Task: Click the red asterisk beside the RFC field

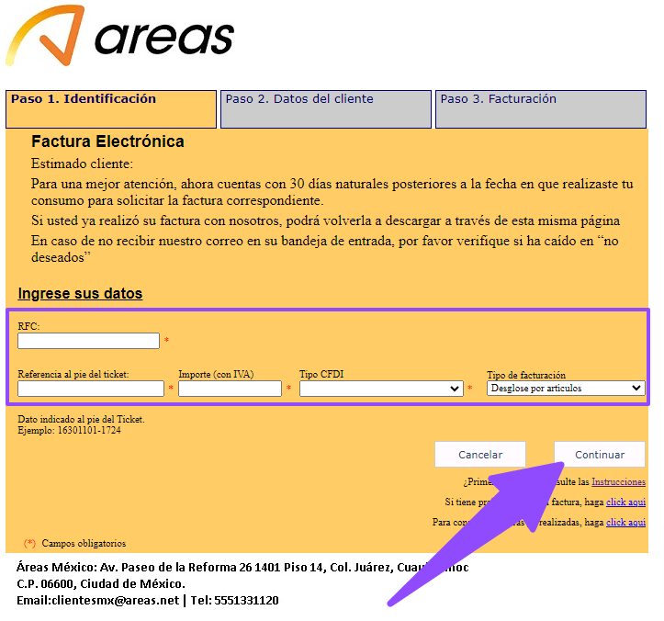Action: click(x=166, y=342)
